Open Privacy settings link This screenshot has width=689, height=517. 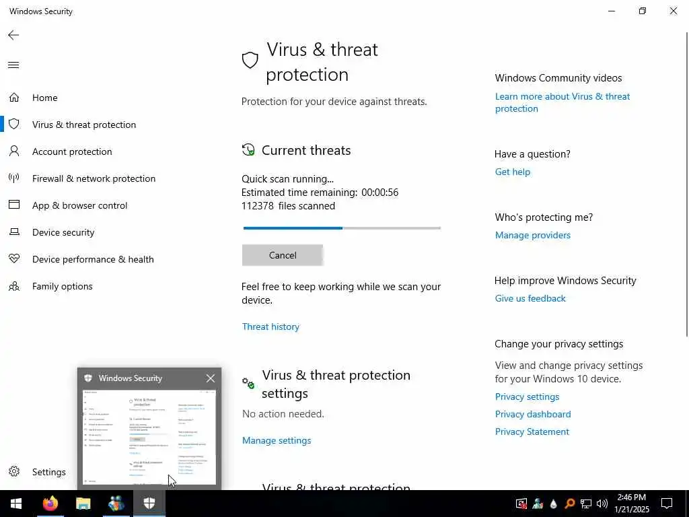[527, 397]
